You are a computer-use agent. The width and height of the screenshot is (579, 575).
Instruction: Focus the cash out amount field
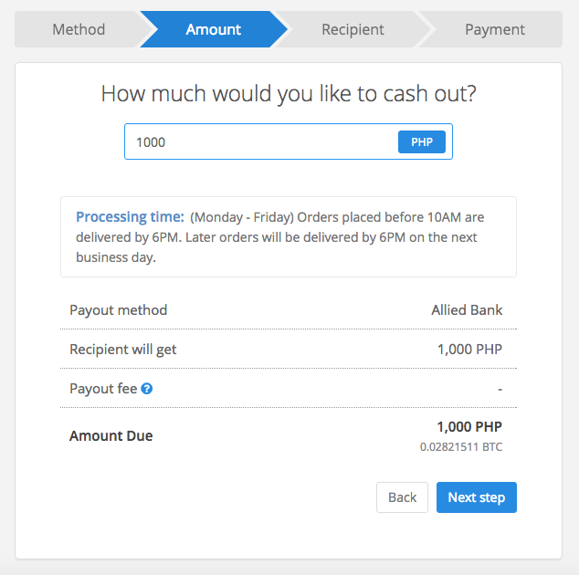[x=260, y=141]
